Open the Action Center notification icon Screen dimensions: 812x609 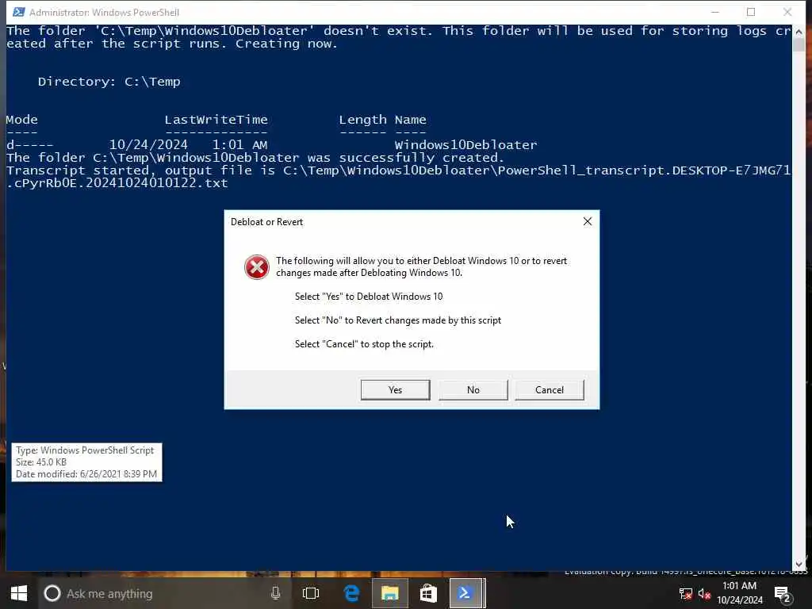click(782, 594)
